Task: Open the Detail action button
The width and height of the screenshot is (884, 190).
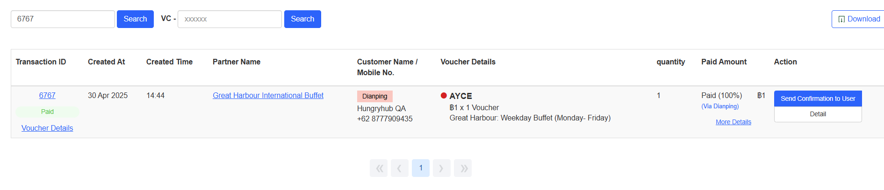Action: coord(818,114)
